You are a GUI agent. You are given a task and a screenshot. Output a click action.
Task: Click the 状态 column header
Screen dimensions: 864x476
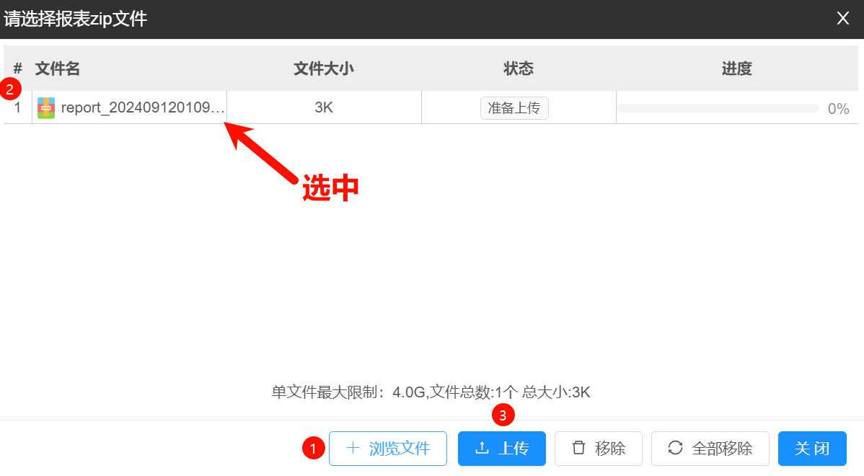pyautogui.click(x=518, y=69)
